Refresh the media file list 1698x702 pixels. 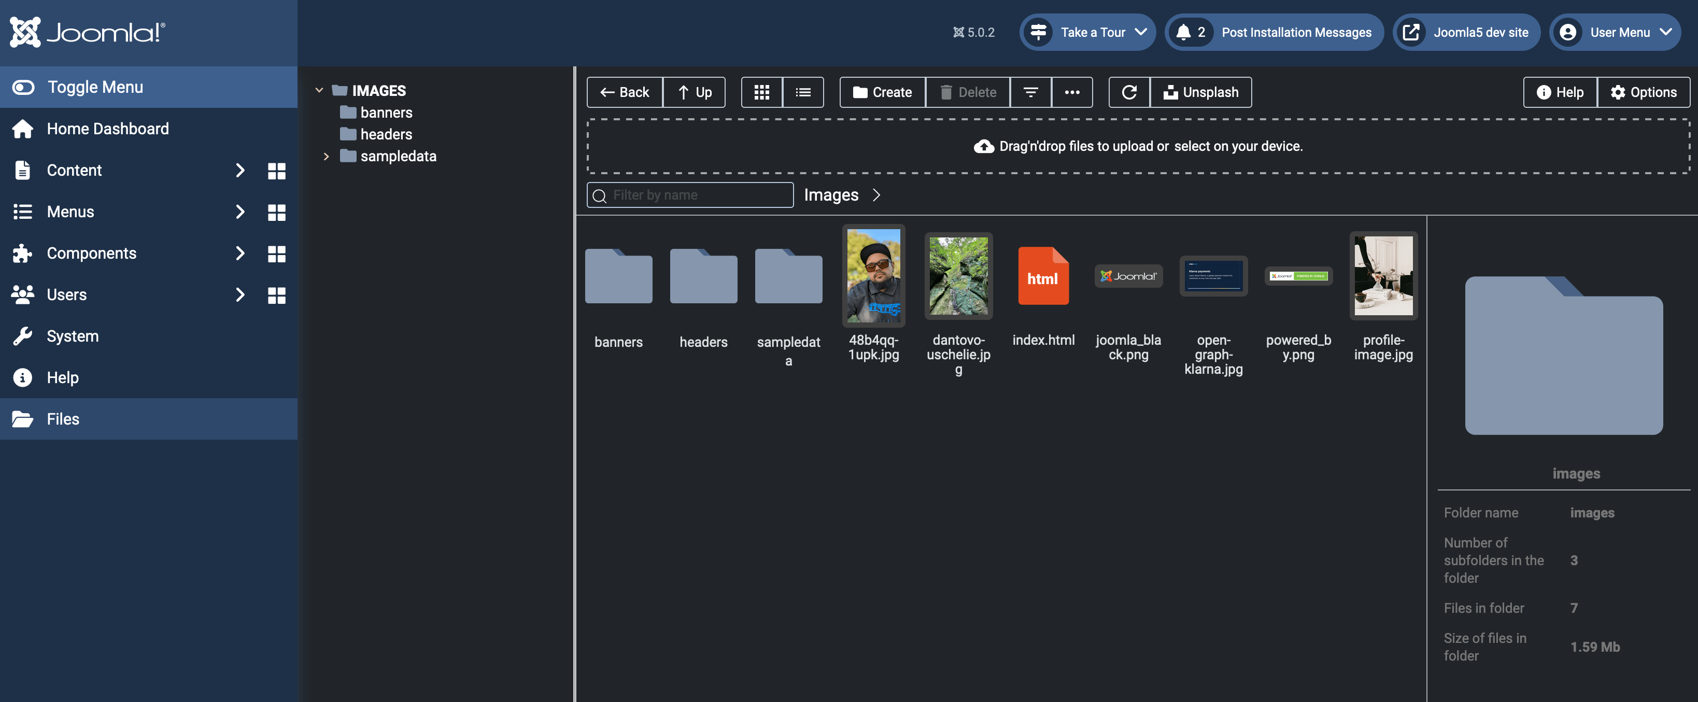point(1129,92)
